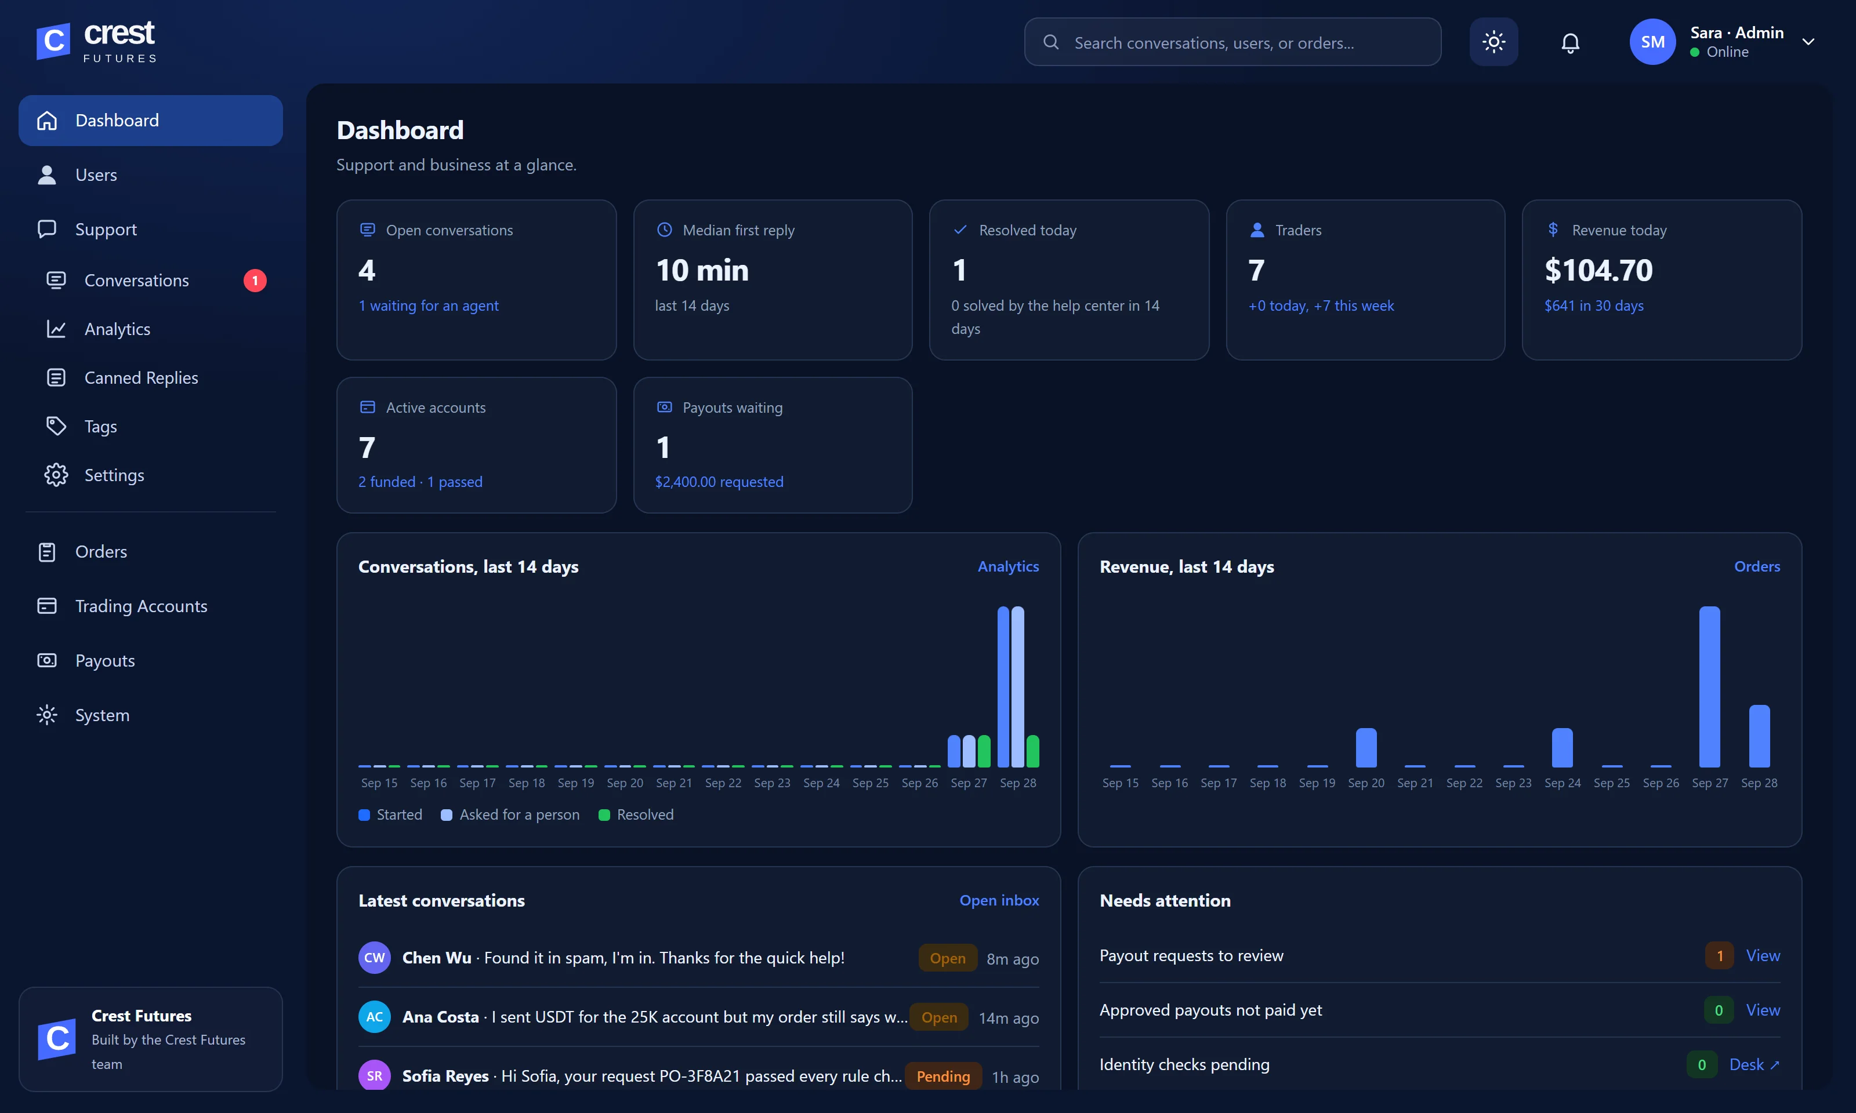The height and width of the screenshot is (1113, 1856).
Task: Click the Pending badge on the Sofia Reyes row
Action: pyautogui.click(x=943, y=1077)
